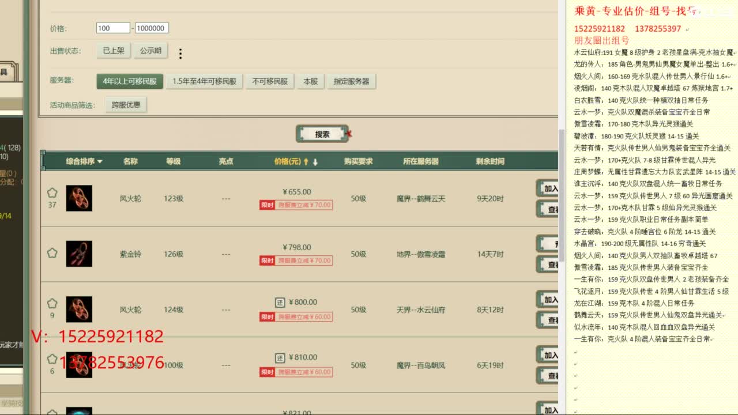This screenshot has width=738, height=415.
Task: Click the server text 地界--傲雪凌霜
Action: click(421, 254)
